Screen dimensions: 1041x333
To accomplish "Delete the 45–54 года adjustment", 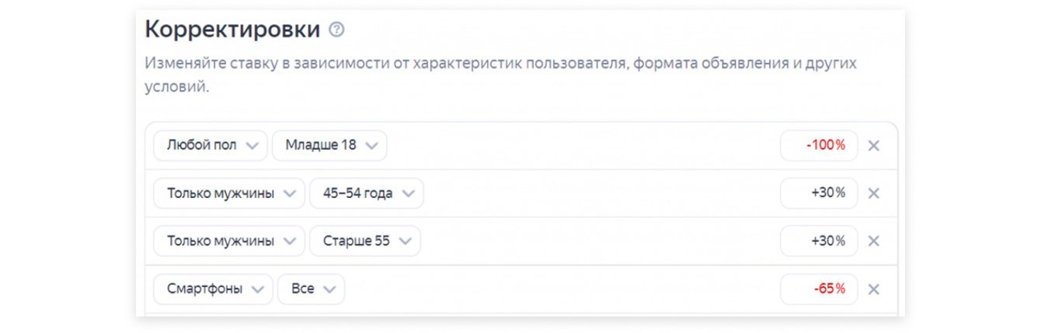I will (x=873, y=193).
